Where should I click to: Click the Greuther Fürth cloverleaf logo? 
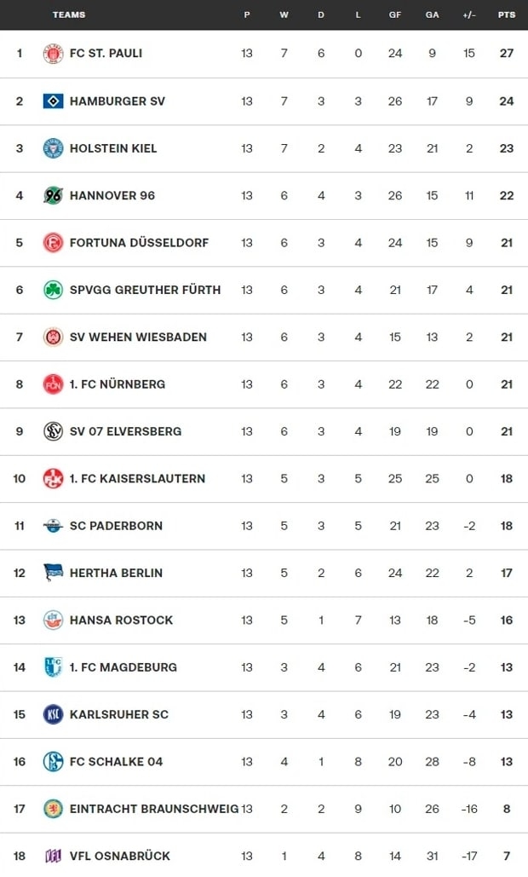click(x=53, y=290)
